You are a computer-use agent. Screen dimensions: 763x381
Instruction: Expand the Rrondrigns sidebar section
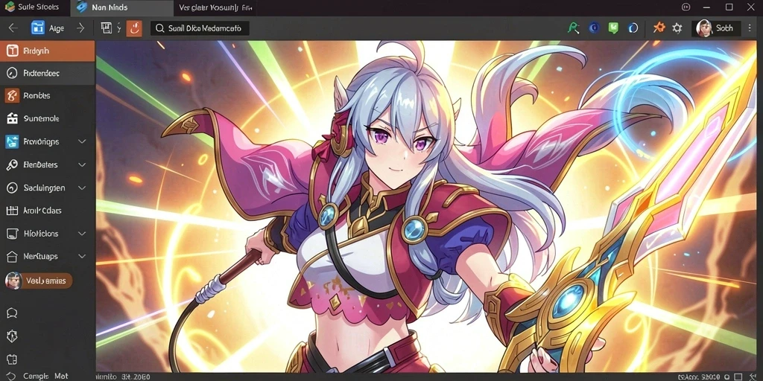pyautogui.click(x=82, y=141)
